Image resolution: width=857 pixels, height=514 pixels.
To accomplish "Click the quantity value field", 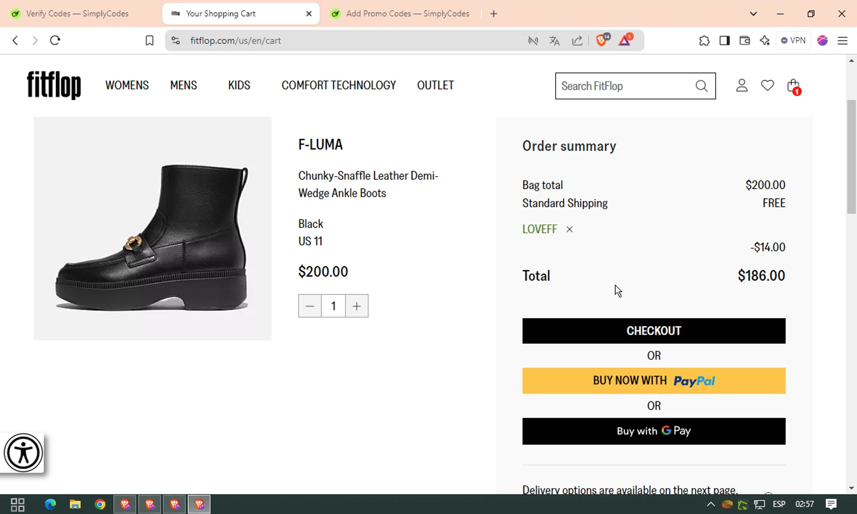I will [333, 306].
